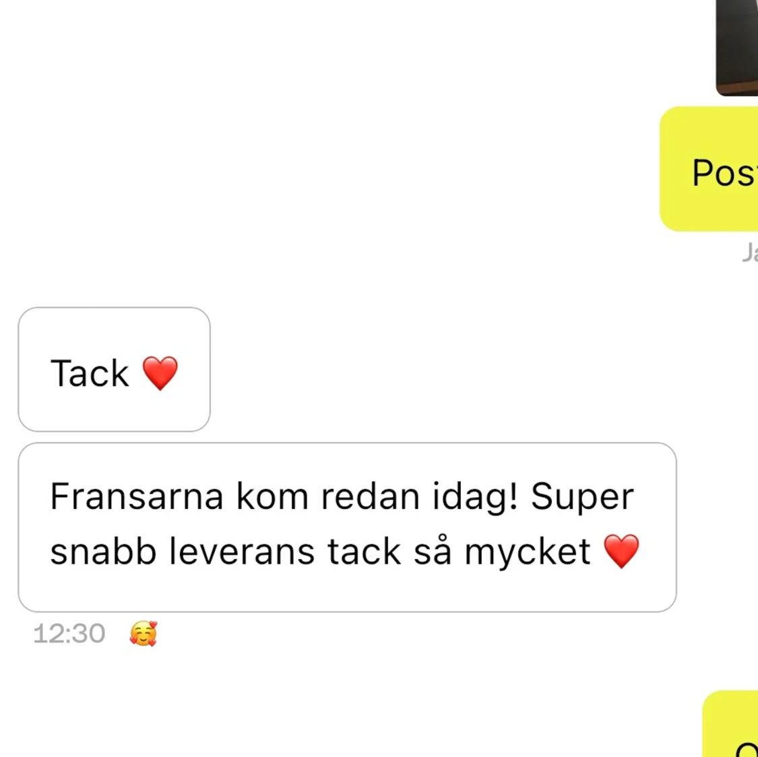Click the word "leverans" in the message
The width and height of the screenshot is (758, 757).
[242, 551]
